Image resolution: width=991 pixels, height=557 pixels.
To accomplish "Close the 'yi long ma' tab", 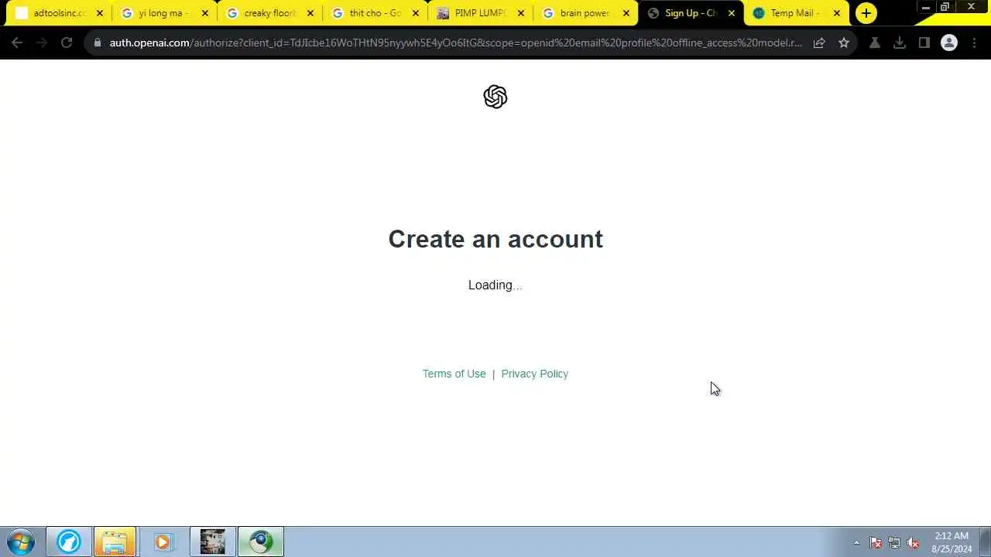I will tap(205, 13).
